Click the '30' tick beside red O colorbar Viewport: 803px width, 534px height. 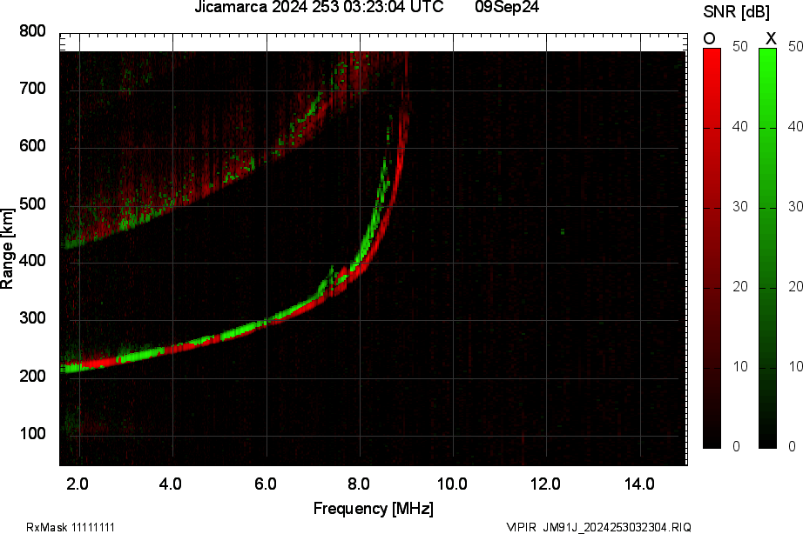(739, 207)
